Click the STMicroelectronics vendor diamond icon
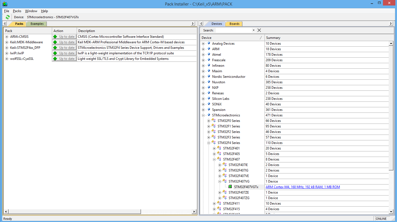Screen dimensions: 397x222 point(209,115)
